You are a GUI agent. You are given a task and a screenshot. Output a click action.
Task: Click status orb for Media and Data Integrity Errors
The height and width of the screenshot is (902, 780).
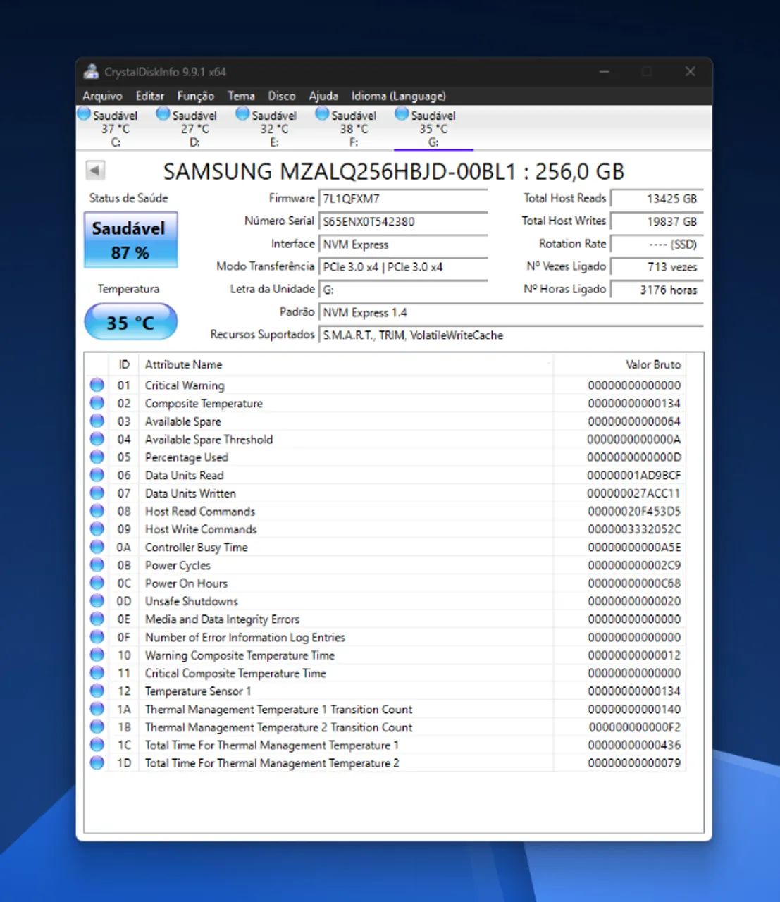point(97,619)
